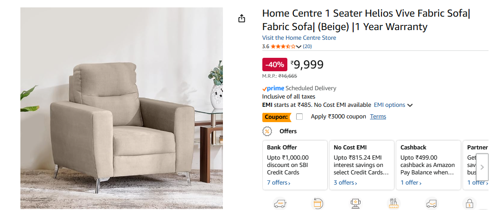The image size is (495, 210).
Task: Click the beige sofa product image
Action: 121,108
